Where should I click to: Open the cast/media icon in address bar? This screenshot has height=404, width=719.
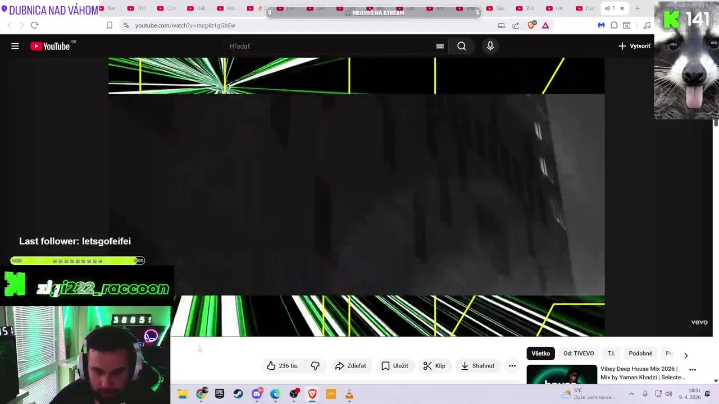[x=502, y=25]
